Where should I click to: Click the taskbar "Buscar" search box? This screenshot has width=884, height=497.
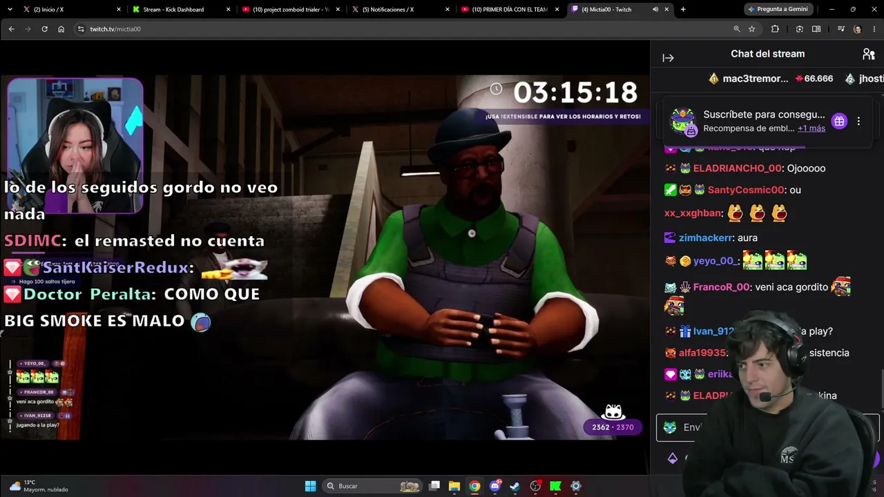(x=373, y=486)
